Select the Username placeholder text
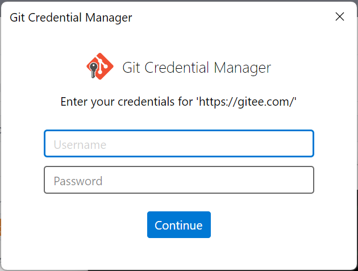Viewport: 358px width, 271px height. pos(80,144)
